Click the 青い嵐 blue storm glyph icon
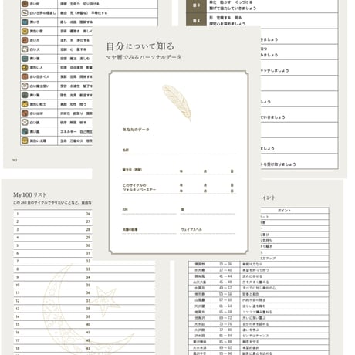The width and height of the screenshot is (355, 355). tap(25, 131)
